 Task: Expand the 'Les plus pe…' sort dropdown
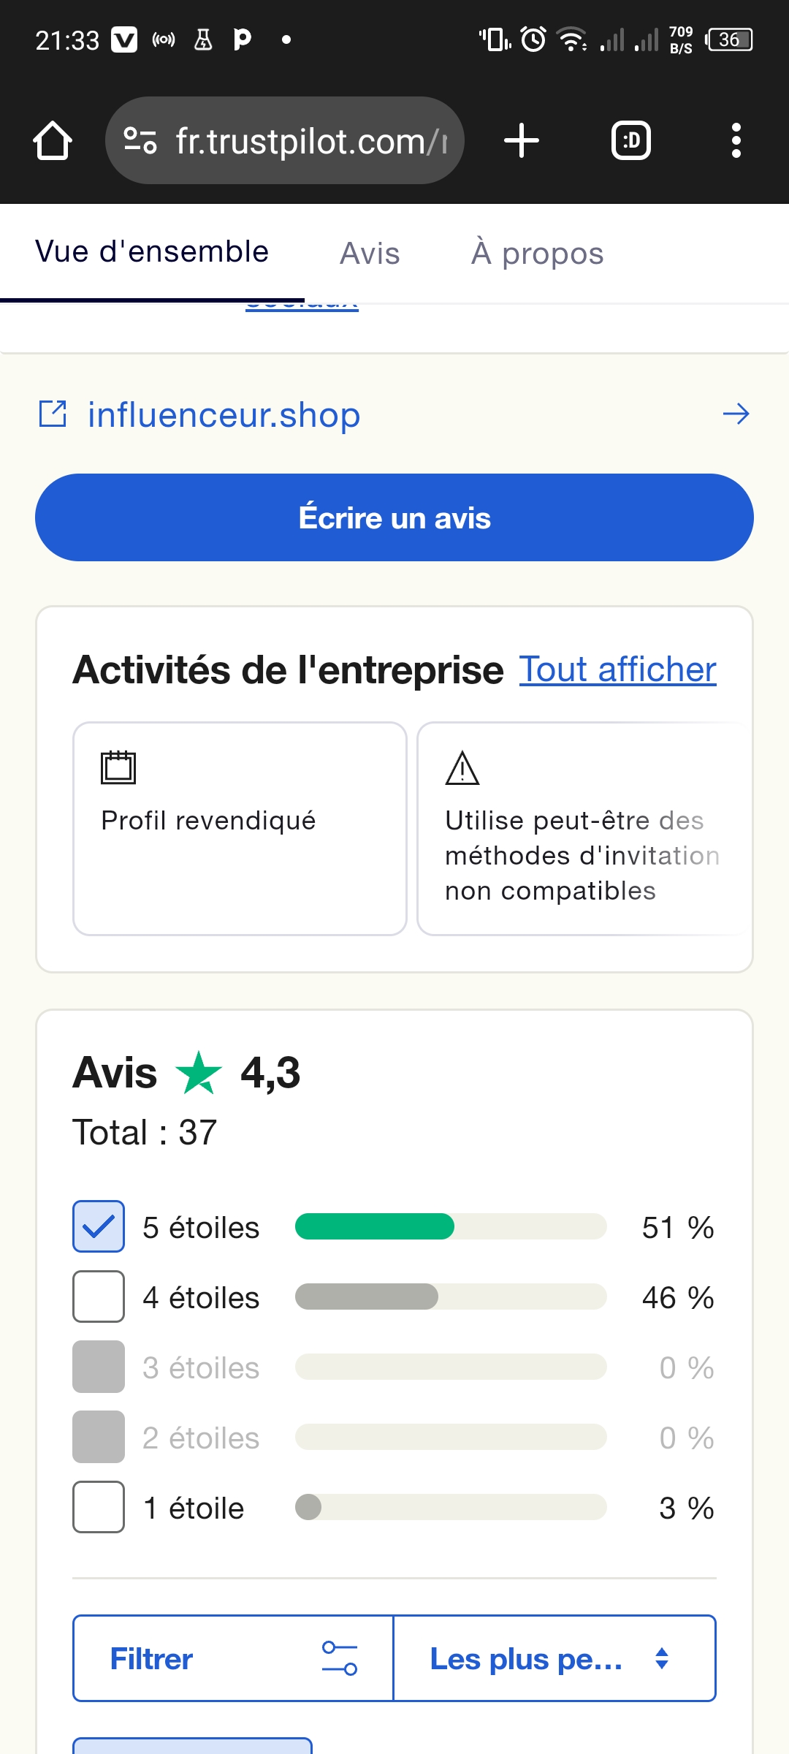click(554, 1658)
